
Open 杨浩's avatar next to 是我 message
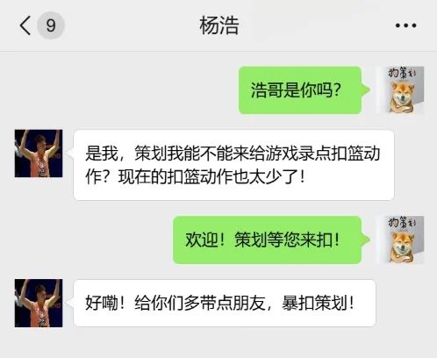39,154
